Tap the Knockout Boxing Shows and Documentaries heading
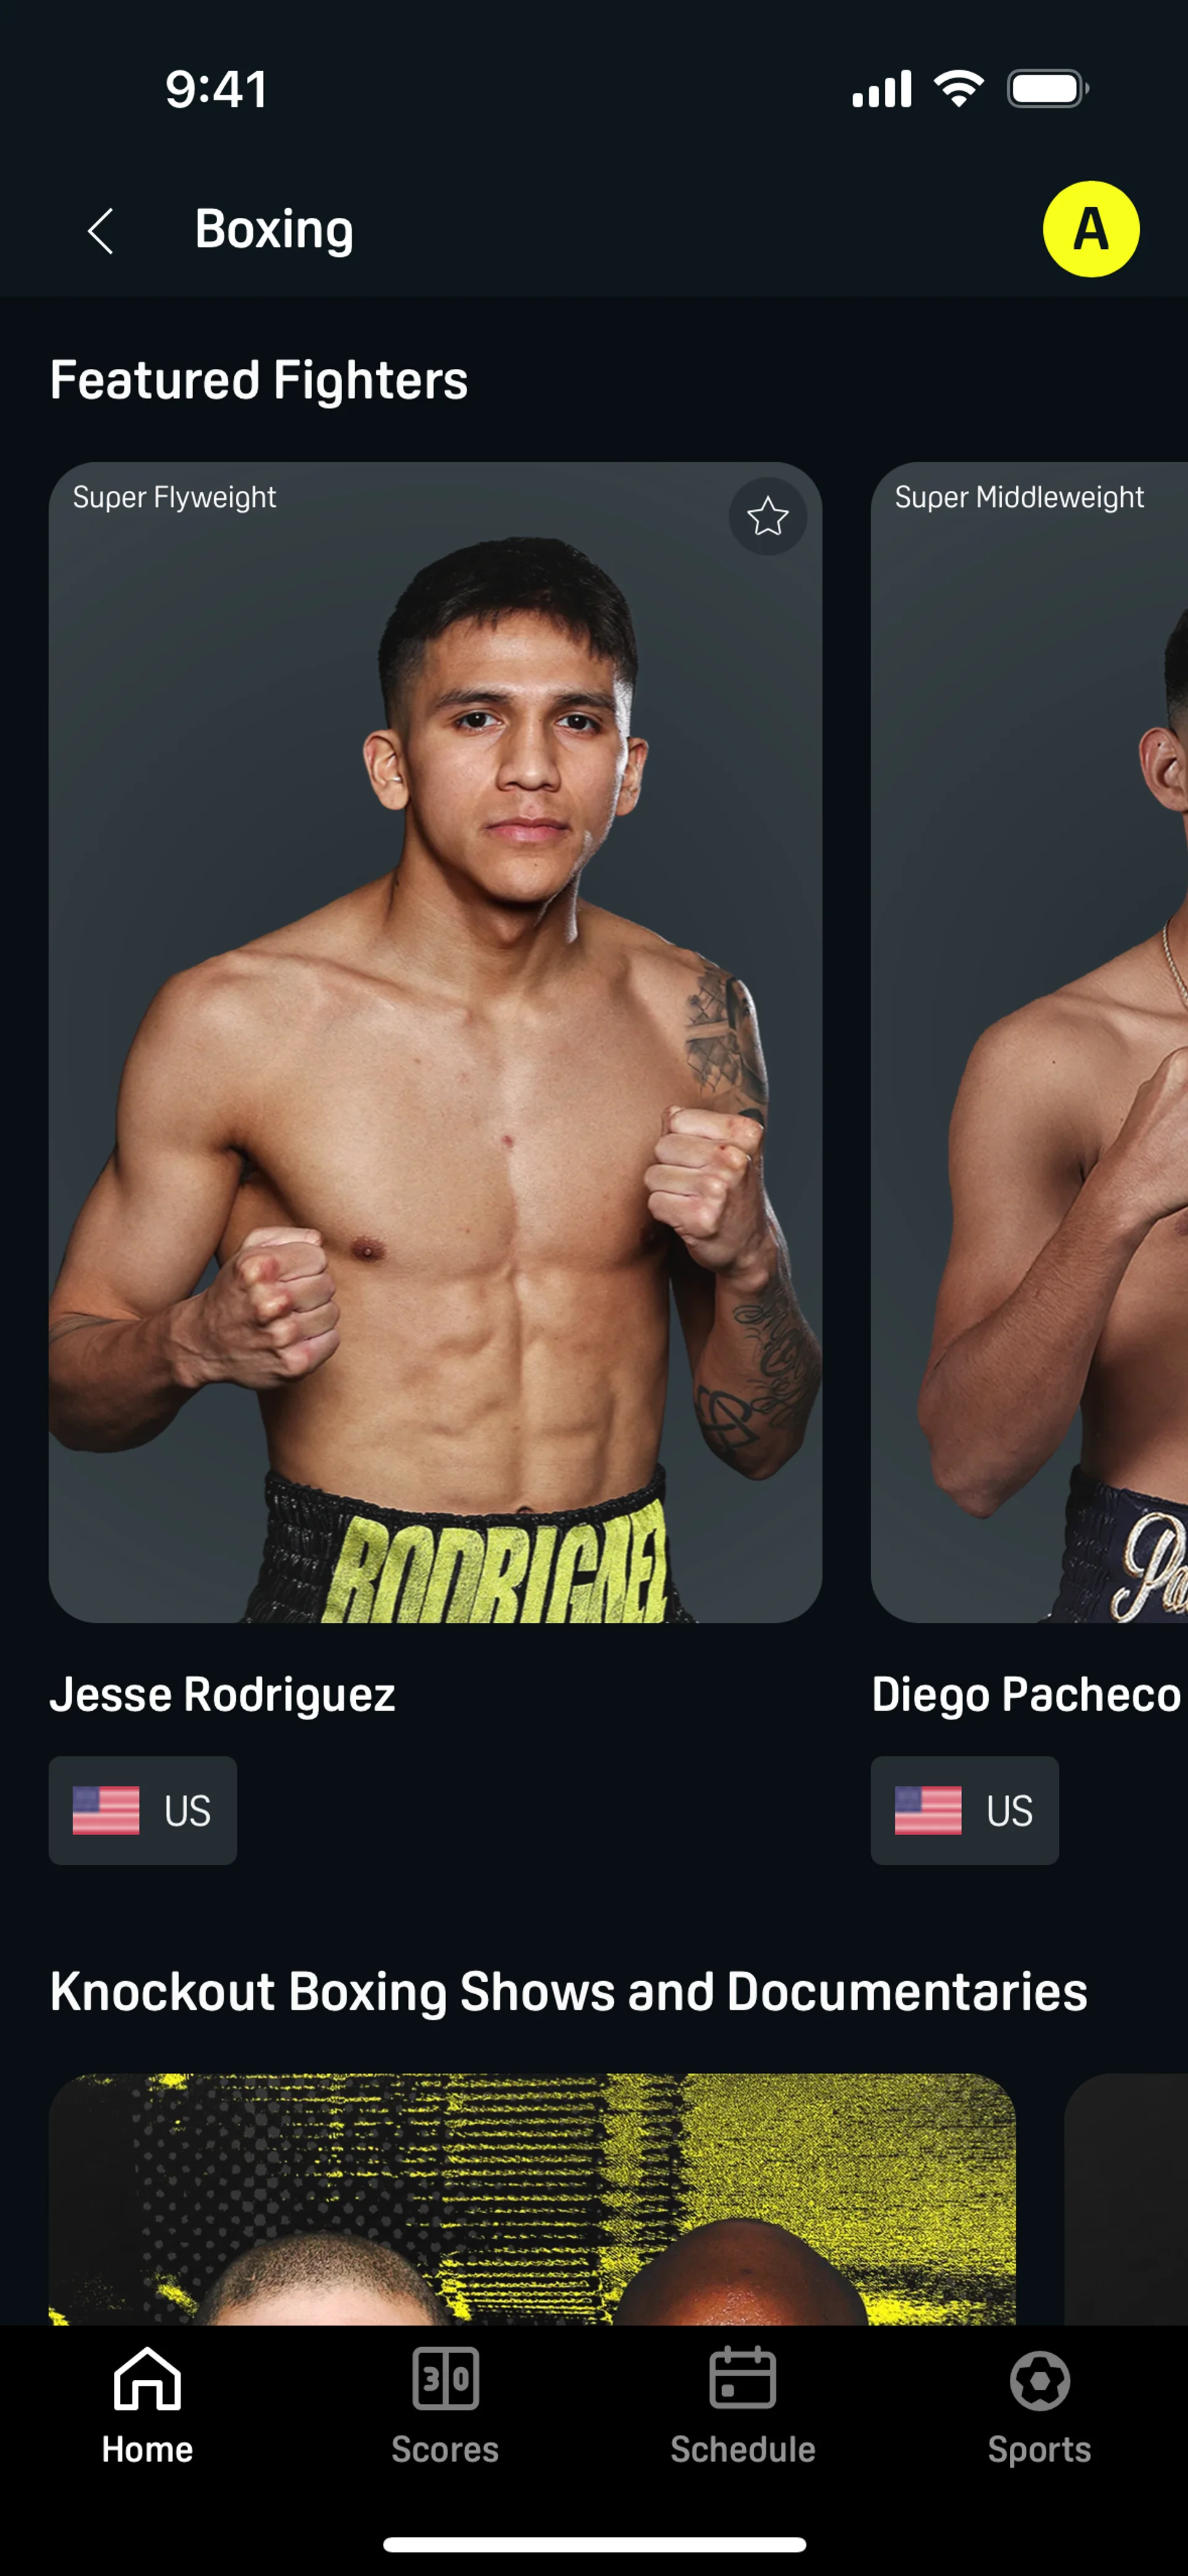This screenshot has width=1188, height=2576. tap(569, 1991)
